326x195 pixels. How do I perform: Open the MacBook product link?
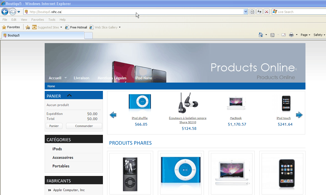pos(236,118)
